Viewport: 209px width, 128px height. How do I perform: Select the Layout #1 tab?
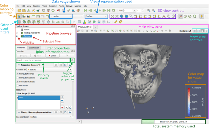(85, 27)
